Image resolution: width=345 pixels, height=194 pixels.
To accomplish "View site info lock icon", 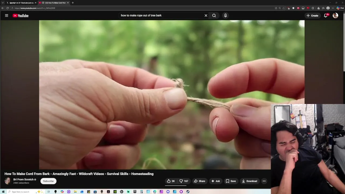I will click(x=13, y=8).
